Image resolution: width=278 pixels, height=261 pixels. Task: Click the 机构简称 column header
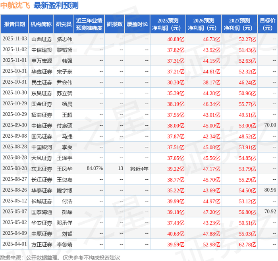[41, 24]
